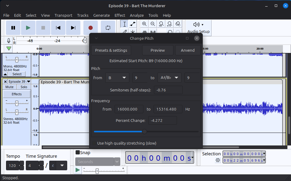Toggle the Loop playback icon

[108, 28]
